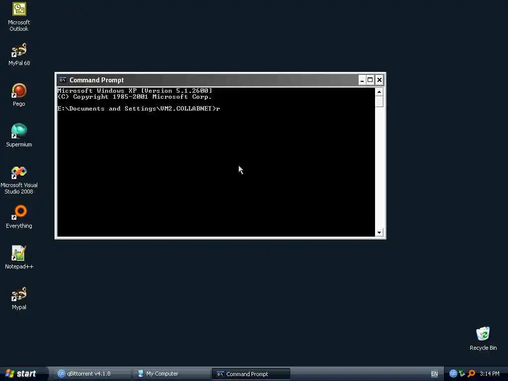Click the scroll up arrow in Command Prompt
This screenshot has width=508, height=381.
379,92
